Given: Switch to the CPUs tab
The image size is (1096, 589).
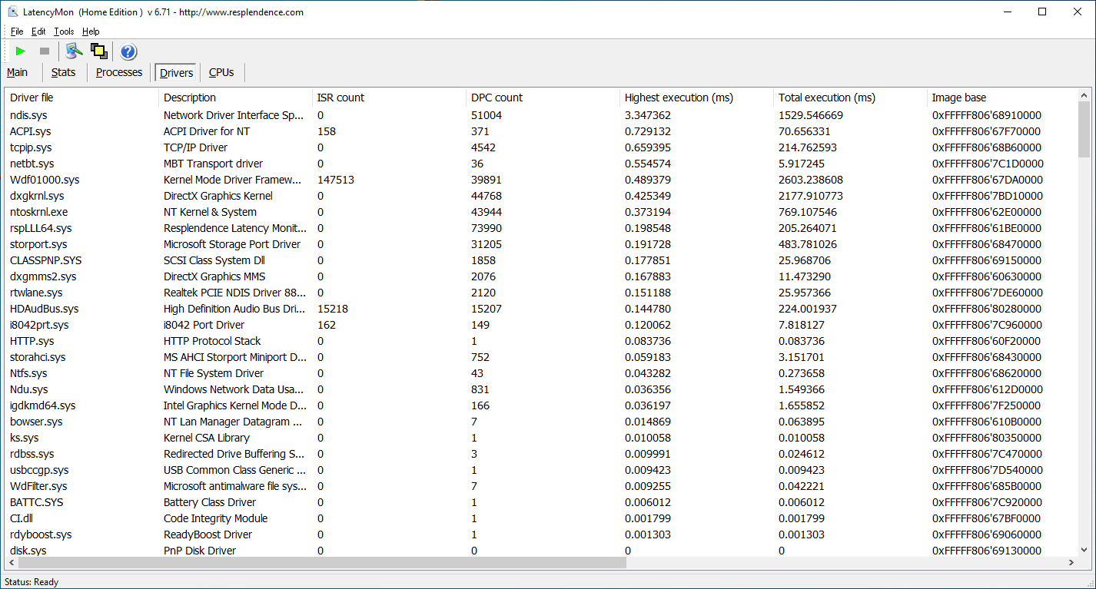Looking at the screenshot, I should point(221,72).
